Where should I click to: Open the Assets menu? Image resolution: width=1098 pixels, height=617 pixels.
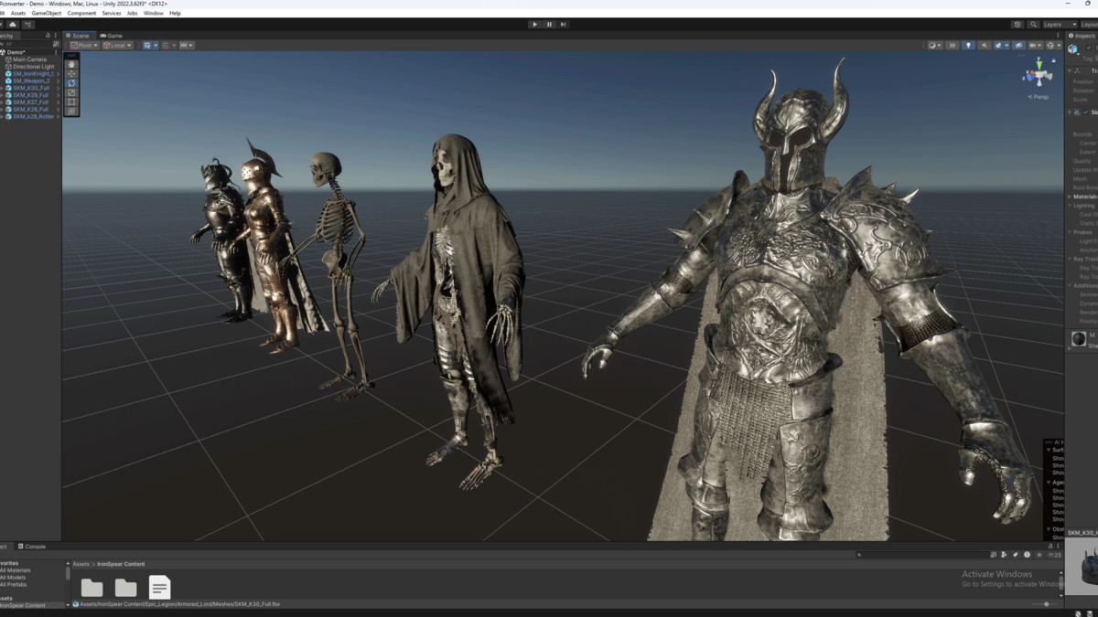(18, 13)
